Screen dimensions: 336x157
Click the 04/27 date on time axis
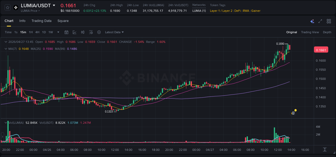[x=210, y=150]
